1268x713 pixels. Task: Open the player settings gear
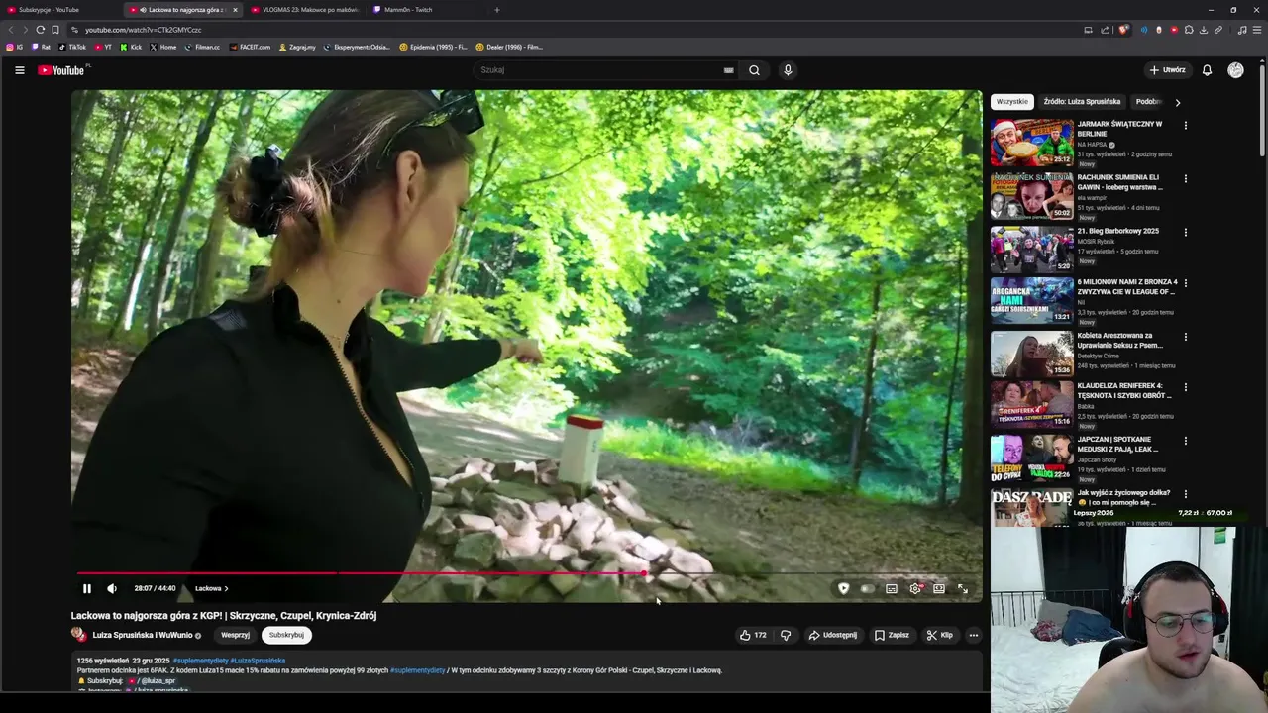click(x=915, y=588)
